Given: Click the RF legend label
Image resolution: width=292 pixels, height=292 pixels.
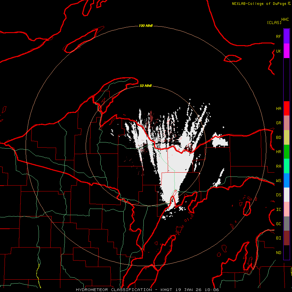Looking at the screenshot, I should click(278, 36).
